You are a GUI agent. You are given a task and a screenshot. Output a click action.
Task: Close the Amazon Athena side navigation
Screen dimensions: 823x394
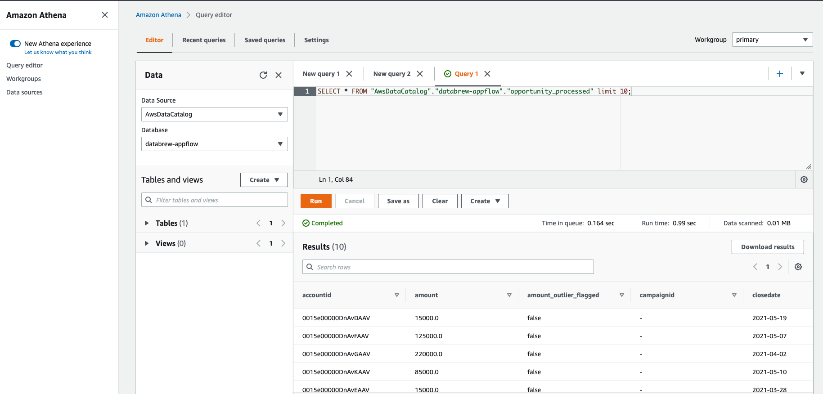point(105,15)
